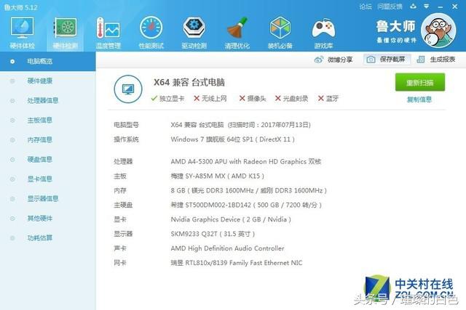
Task: Click the 8 GB DDR3 1600MHz memory value
Action: pyautogui.click(x=249, y=190)
